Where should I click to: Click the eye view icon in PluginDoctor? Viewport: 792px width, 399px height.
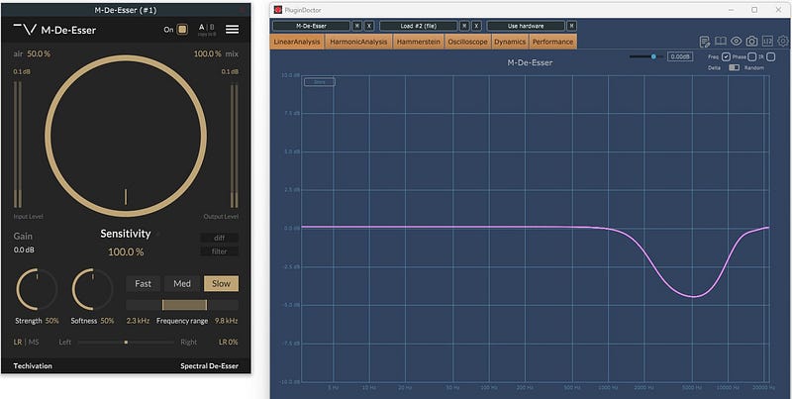[x=736, y=42]
